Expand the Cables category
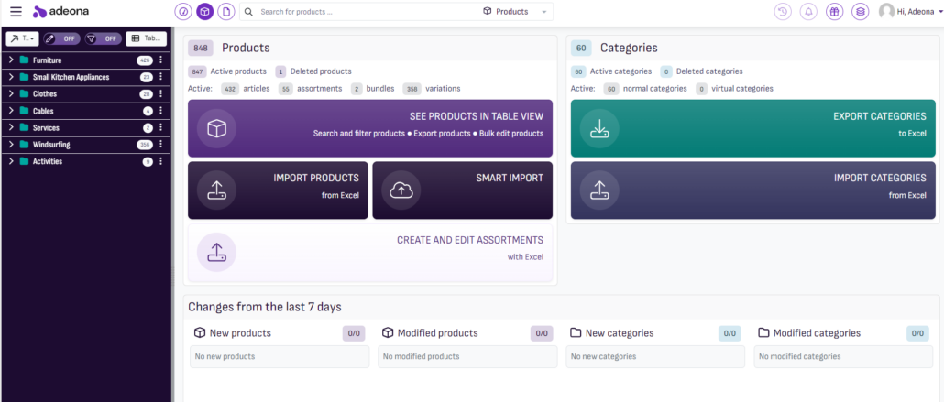Image resolution: width=944 pixels, height=402 pixels. click(11, 111)
